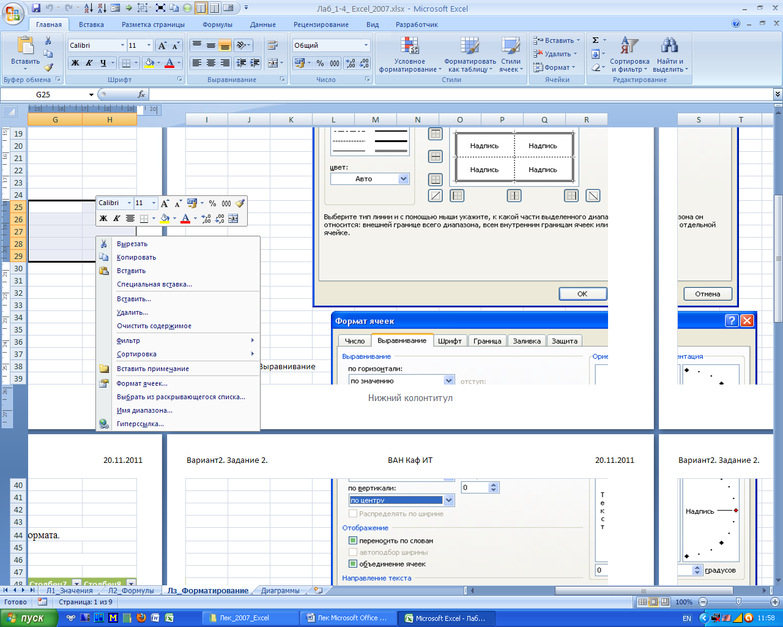Open Шрифт group dialog launcher
Screen dimensions: 783x627
coord(180,80)
